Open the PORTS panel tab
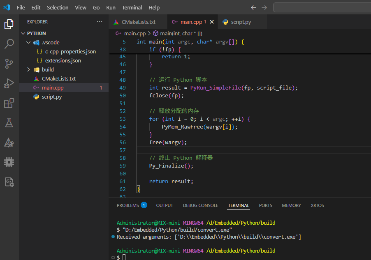Screen dimensions: 371x260 tap(265, 205)
